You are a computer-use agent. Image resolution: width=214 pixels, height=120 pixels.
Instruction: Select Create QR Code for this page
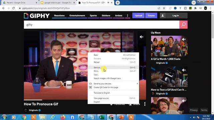tap(113, 87)
